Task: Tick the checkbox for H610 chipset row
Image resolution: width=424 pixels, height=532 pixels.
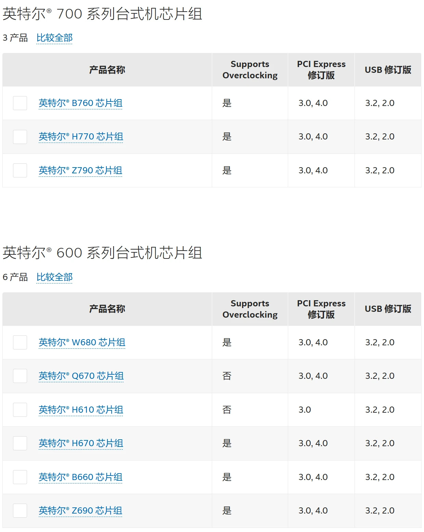Action: 20,410
